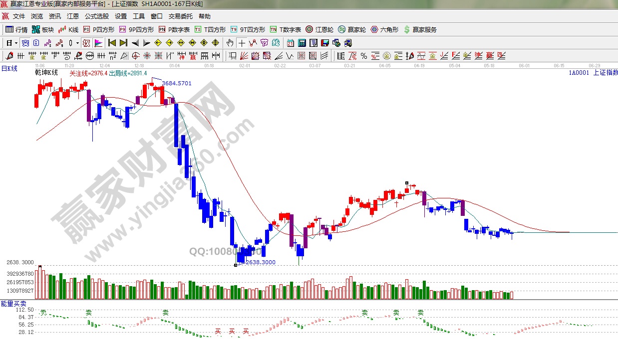Toggle the crosshair cursor tool

point(242,42)
